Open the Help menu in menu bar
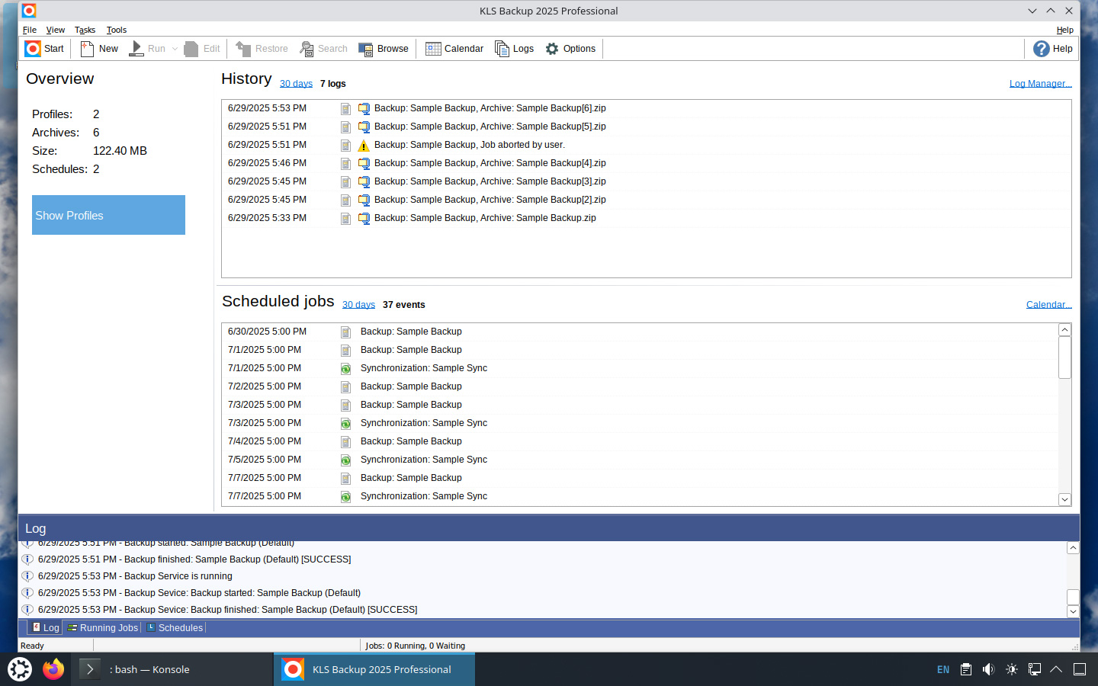The height and width of the screenshot is (686, 1098). click(1065, 30)
